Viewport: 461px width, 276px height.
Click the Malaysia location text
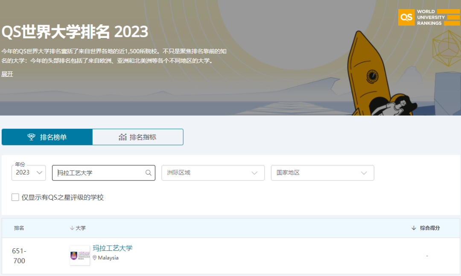(108, 258)
